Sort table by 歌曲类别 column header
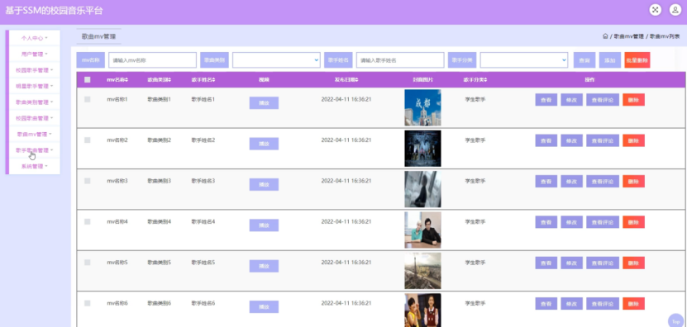The image size is (687, 327). [159, 79]
